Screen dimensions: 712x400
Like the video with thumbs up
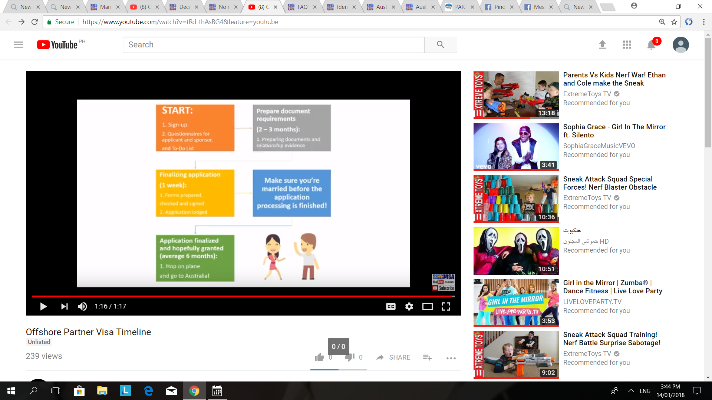click(x=319, y=357)
